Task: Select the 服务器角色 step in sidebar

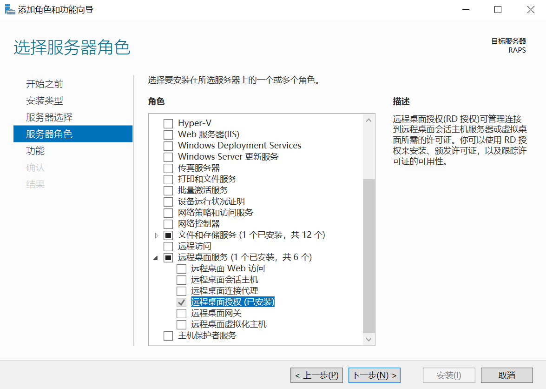Action: [x=73, y=134]
